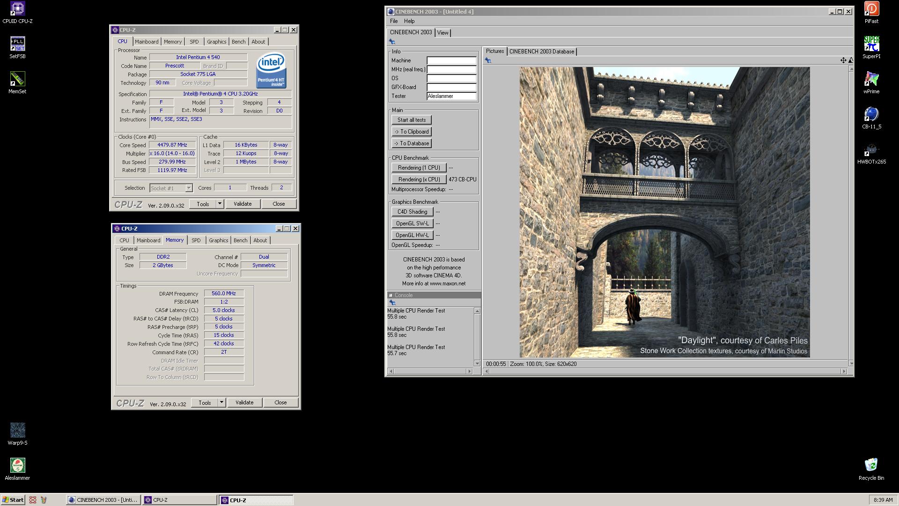Switch to Bench tab in upper CPU-Z

coord(238,42)
